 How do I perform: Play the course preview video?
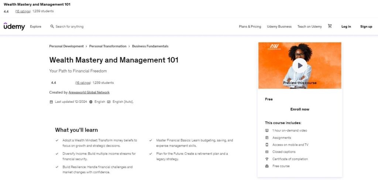299,65
